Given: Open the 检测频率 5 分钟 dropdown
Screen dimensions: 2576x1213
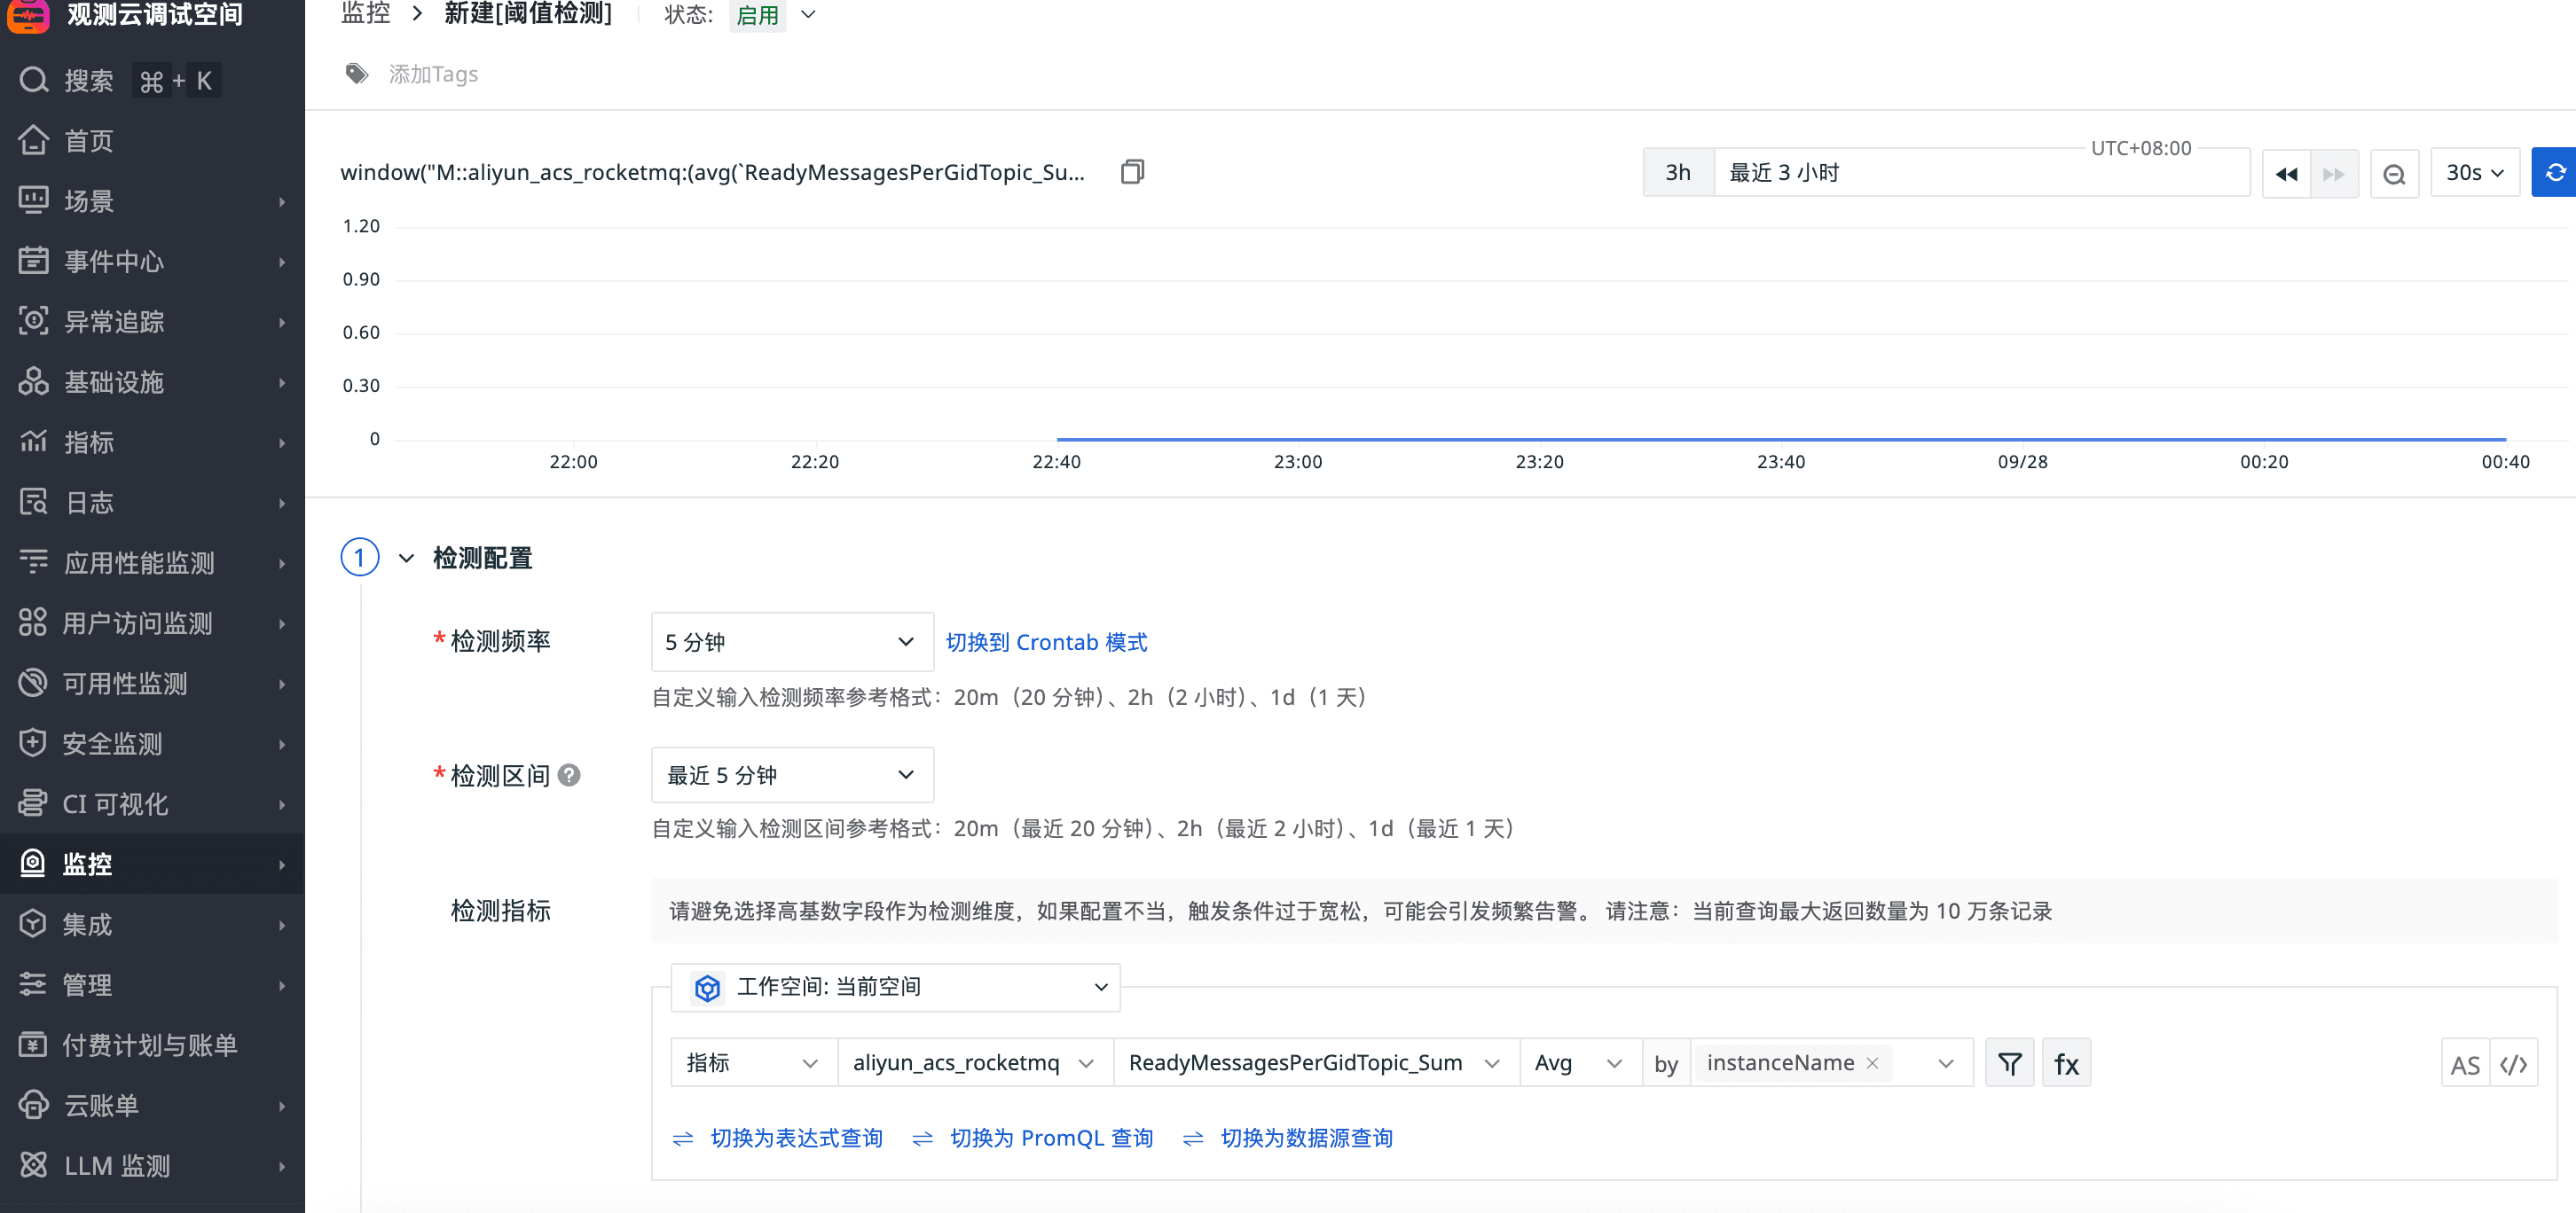Looking at the screenshot, I should [x=791, y=642].
